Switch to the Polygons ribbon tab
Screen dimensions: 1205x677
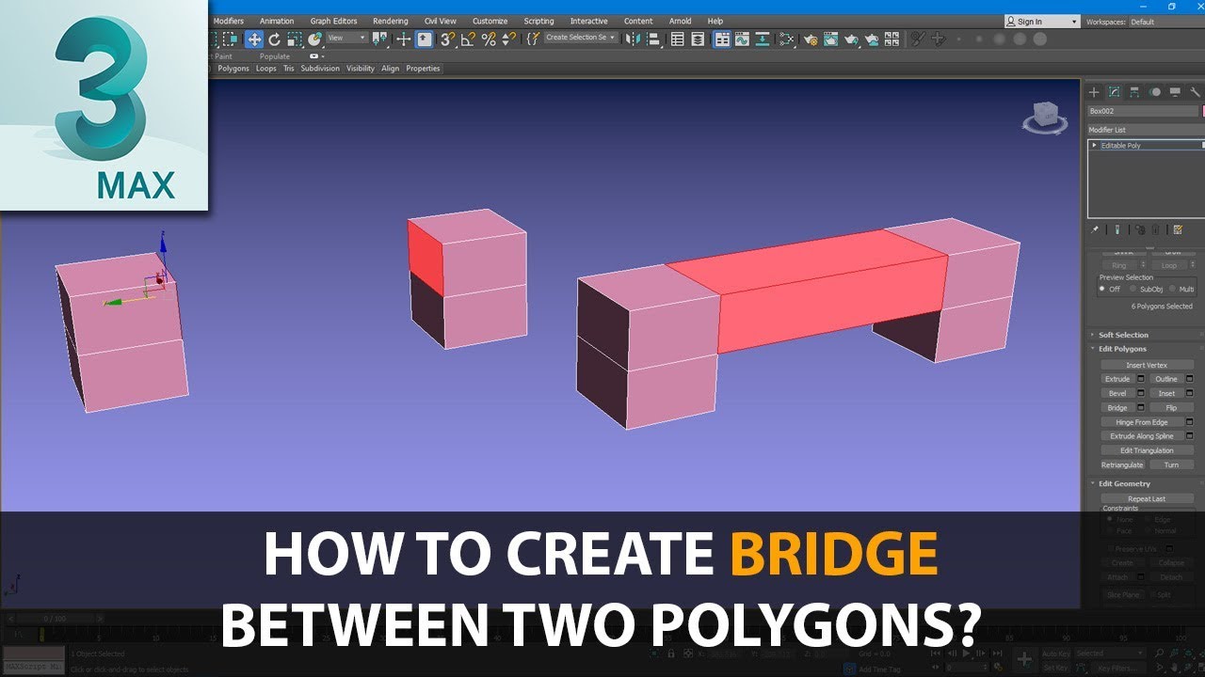[233, 69]
